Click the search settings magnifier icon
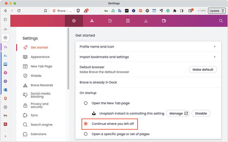This screenshot has height=142, width=228. click(x=221, y=21)
